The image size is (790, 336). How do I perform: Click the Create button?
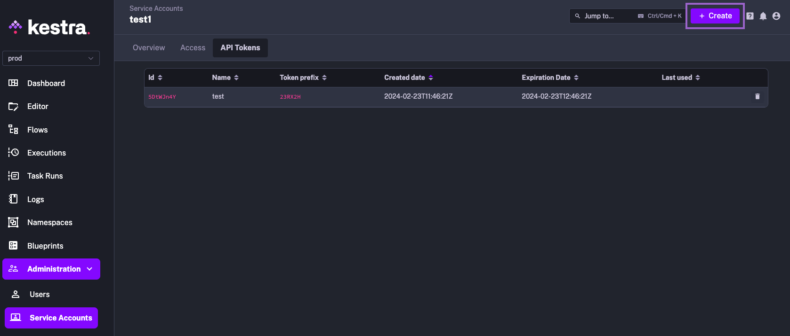click(x=715, y=16)
